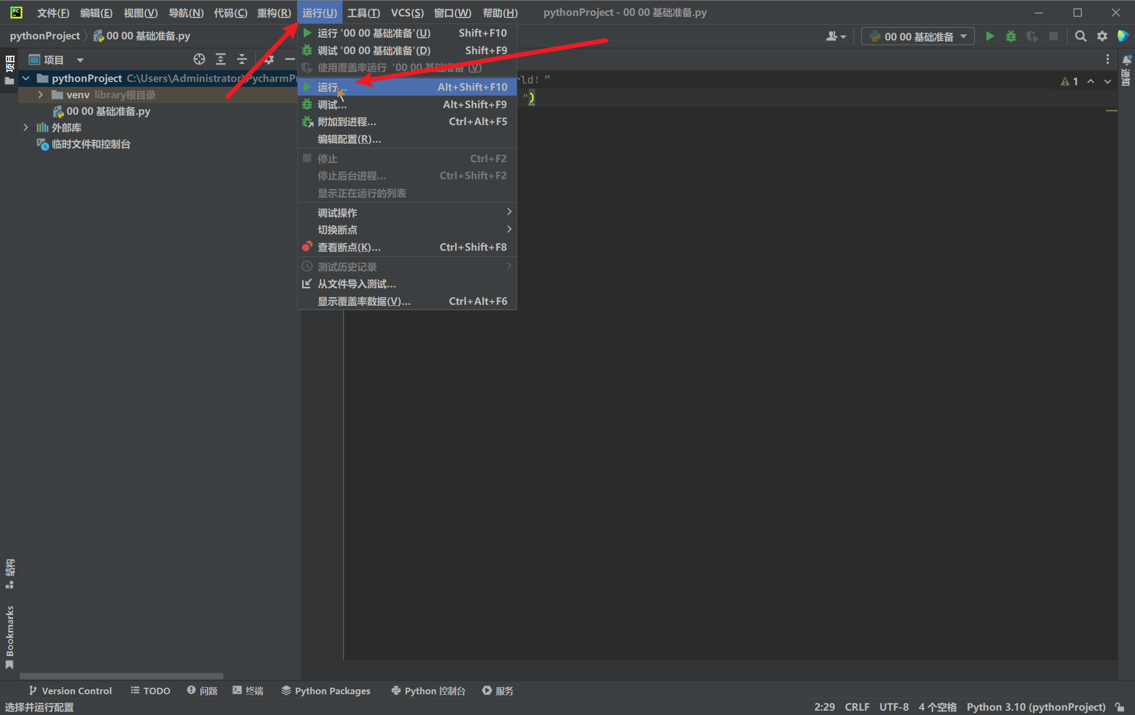Open the 问题 tool tab
The width and height of the screenshot is (1135, 715).
pyautogui.click(x=202, y=690)
